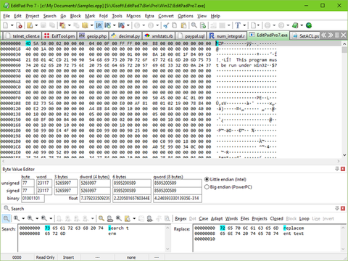
Task: Click the Paste clipboard icon
Action: [x=184, y=25]
